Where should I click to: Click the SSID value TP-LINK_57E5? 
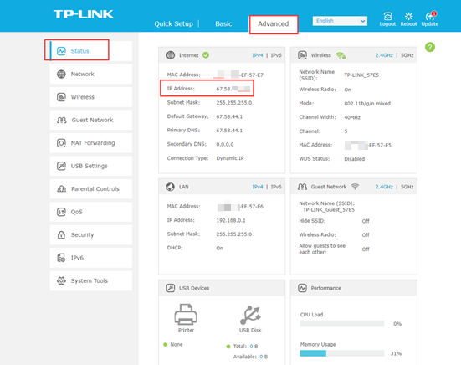[361, 75]
